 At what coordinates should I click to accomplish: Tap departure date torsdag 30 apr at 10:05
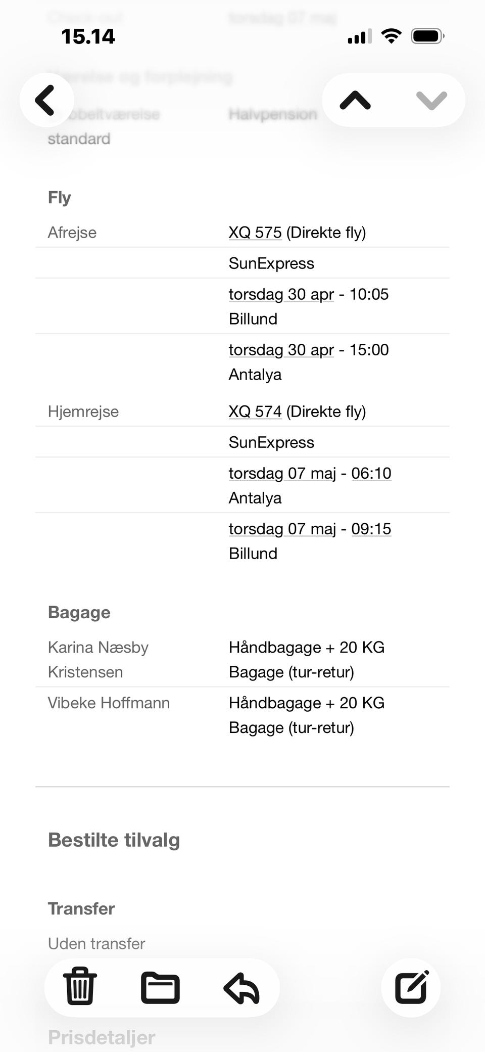[x=281, y=294]
